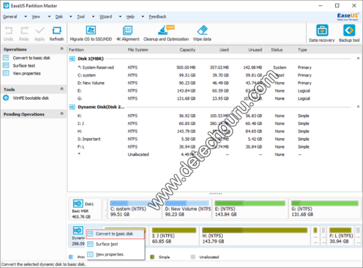Collapse the Dynamic Disk group
The height and width of the screenshot is (268, 363).
[358, 107]
